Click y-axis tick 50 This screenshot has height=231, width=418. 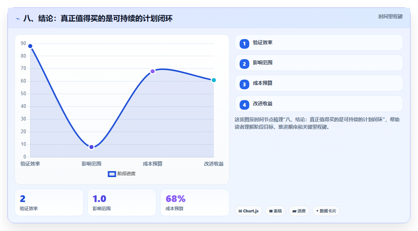[24, 94]
